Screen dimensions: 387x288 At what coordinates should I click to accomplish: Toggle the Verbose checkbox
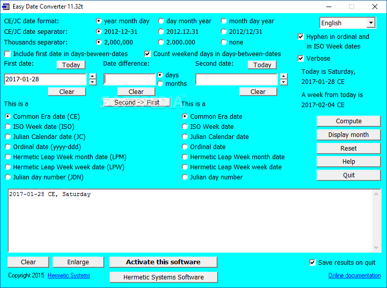tap(300, 59)
